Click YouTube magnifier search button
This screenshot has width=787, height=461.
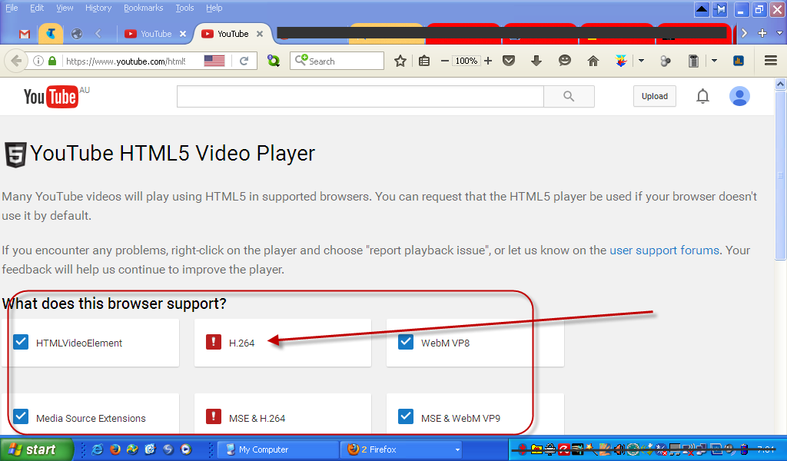569,96
